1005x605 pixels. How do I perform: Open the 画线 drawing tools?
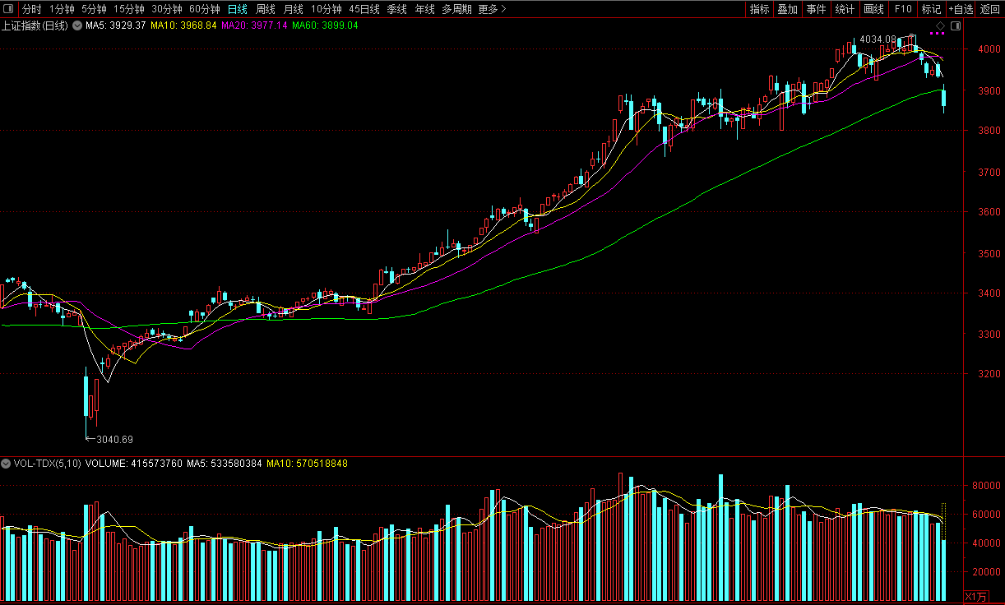(873, 9)
